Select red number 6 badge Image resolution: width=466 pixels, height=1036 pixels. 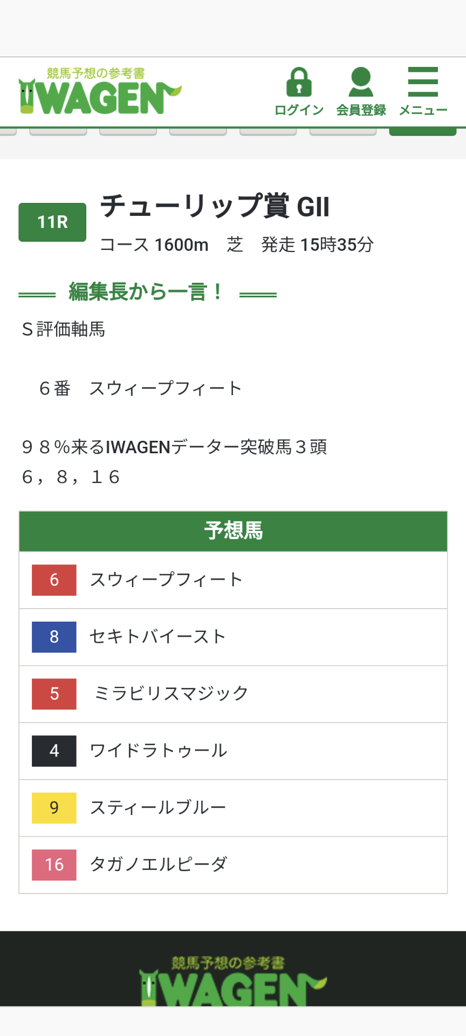54,580
